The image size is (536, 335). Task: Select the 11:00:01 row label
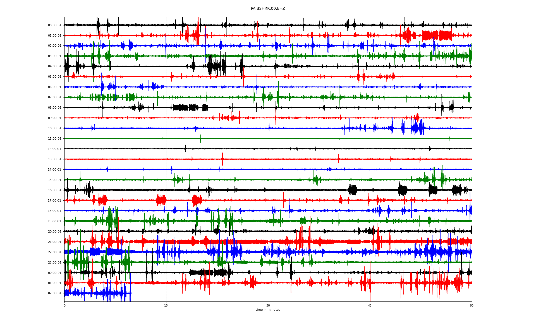[55, 139]
